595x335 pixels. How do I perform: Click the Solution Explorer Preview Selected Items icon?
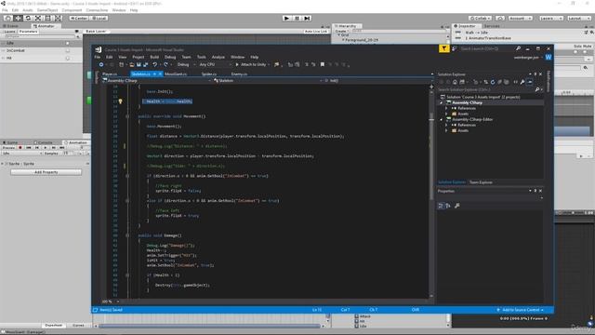(530, 82)
